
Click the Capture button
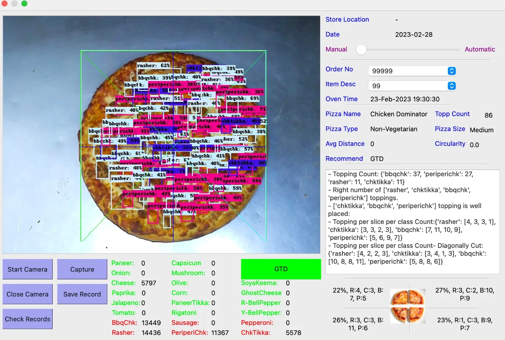pyautogui.click(x=82, y=269)
